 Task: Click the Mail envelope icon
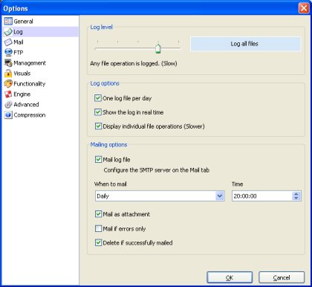[8, 42]
